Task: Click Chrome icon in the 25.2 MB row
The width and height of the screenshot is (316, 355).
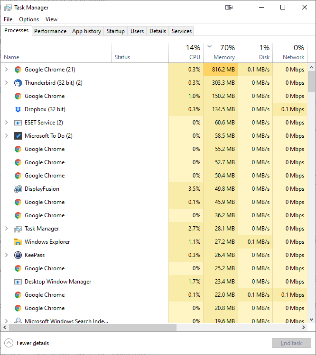Action: pos(18,268)
